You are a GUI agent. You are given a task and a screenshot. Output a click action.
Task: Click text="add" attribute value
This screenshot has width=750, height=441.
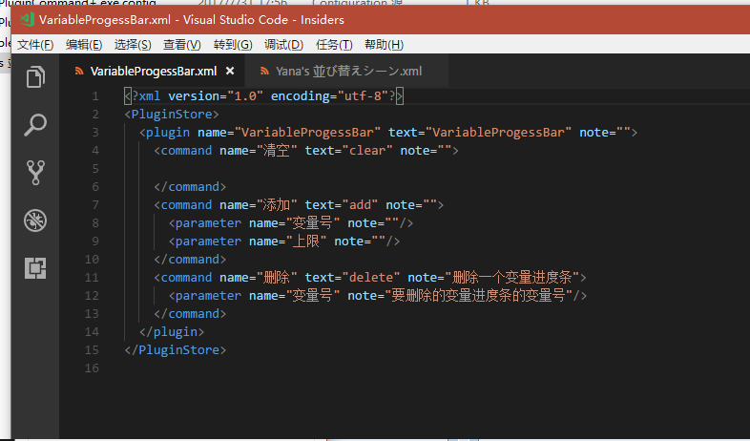(x=360, y=205)
